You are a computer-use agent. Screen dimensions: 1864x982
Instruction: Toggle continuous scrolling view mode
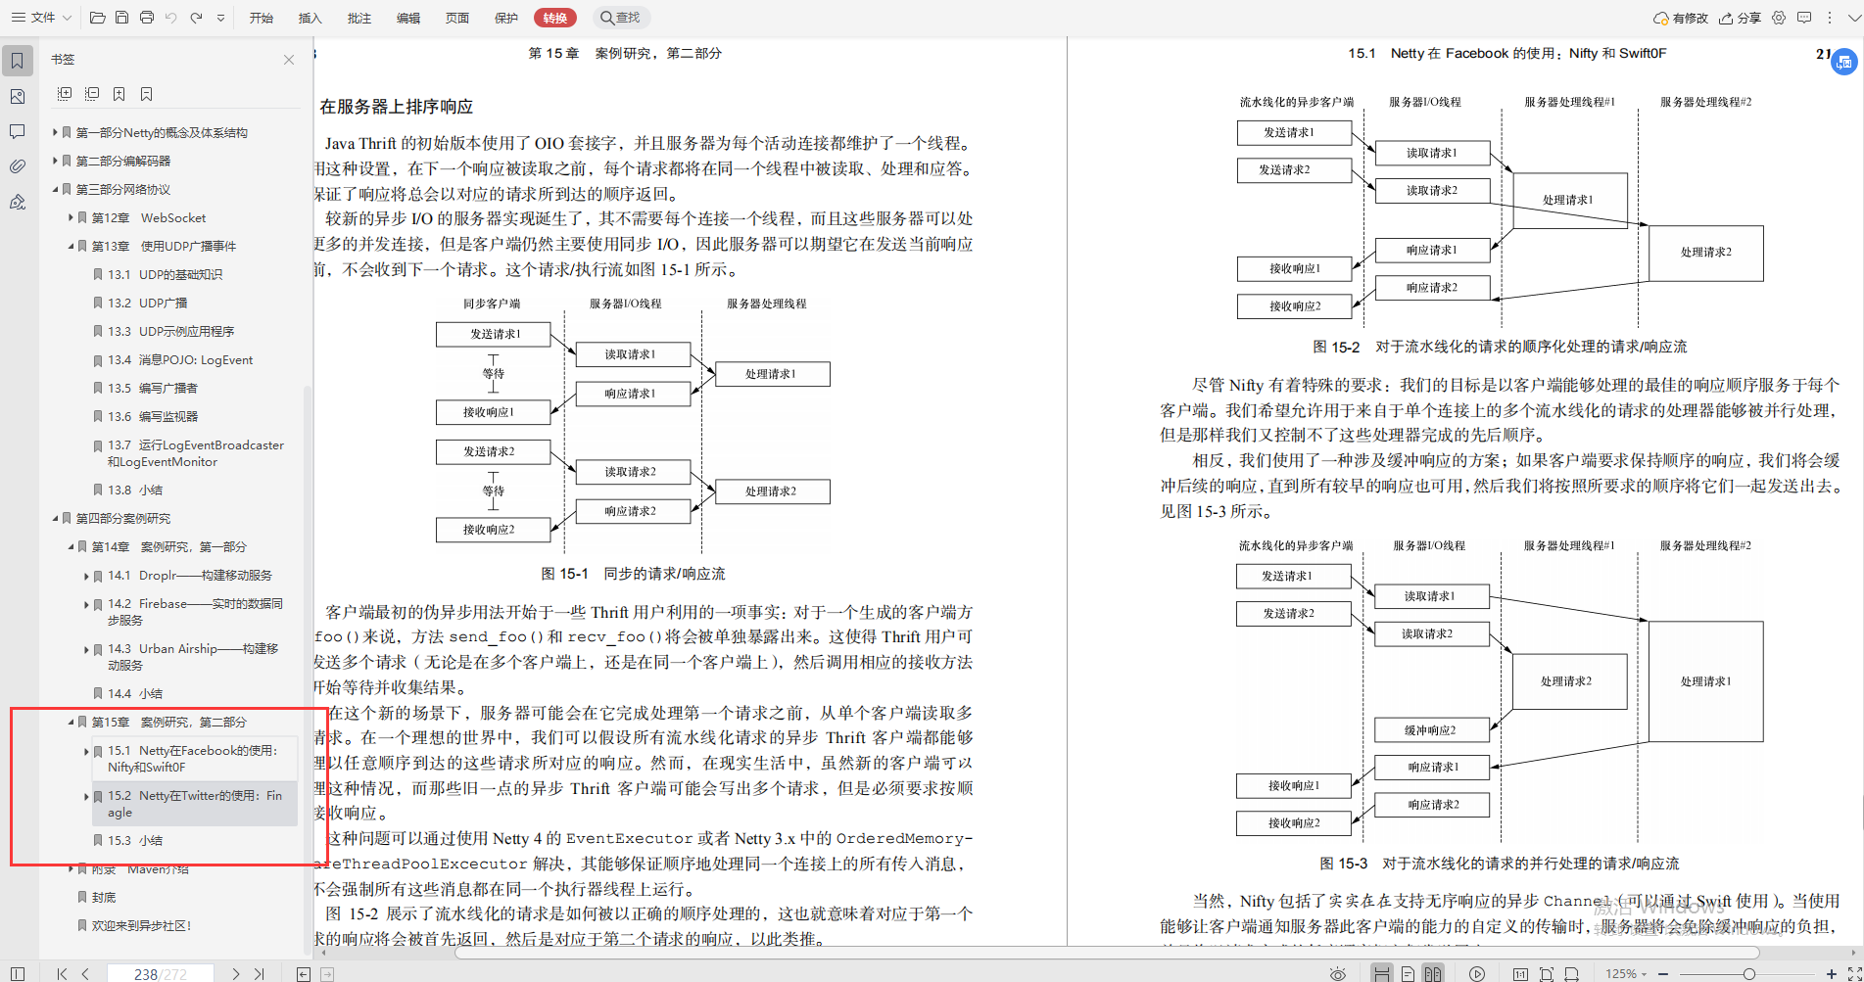[1382, 974]
